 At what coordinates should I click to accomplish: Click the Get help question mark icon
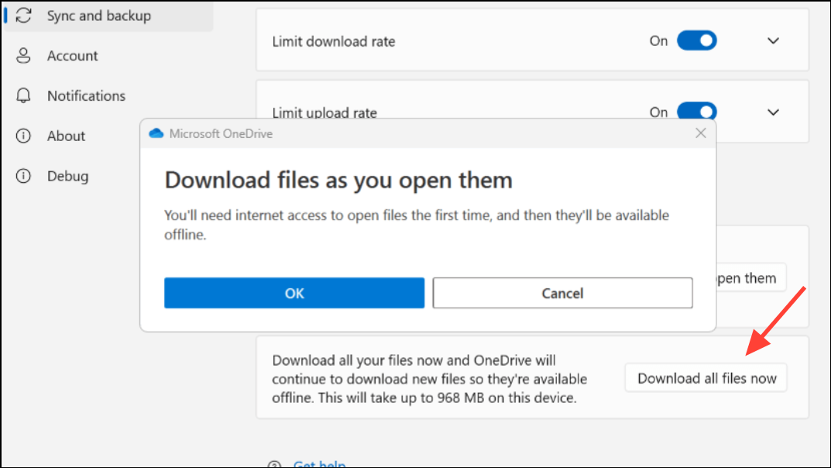pyautogui.click(x=274, y=465)
